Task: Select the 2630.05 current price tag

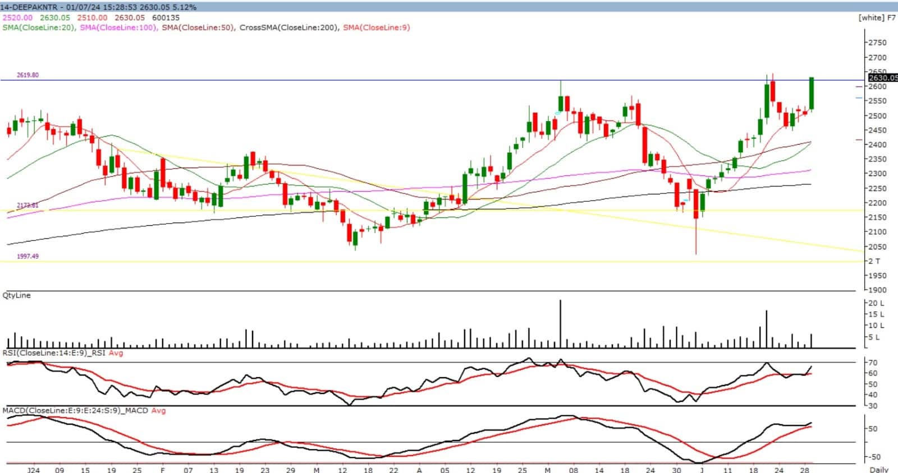Action: 883,77
